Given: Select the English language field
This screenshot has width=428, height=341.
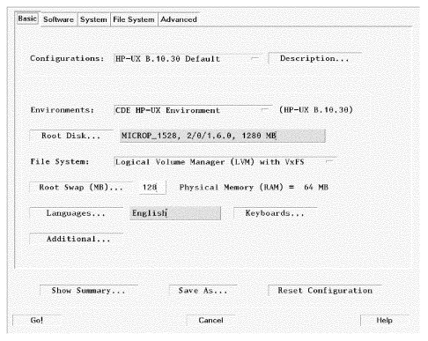Looking at the screenshot, I should 175,213.
